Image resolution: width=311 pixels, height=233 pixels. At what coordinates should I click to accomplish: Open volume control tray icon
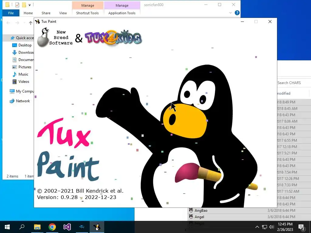pos(272,227)
